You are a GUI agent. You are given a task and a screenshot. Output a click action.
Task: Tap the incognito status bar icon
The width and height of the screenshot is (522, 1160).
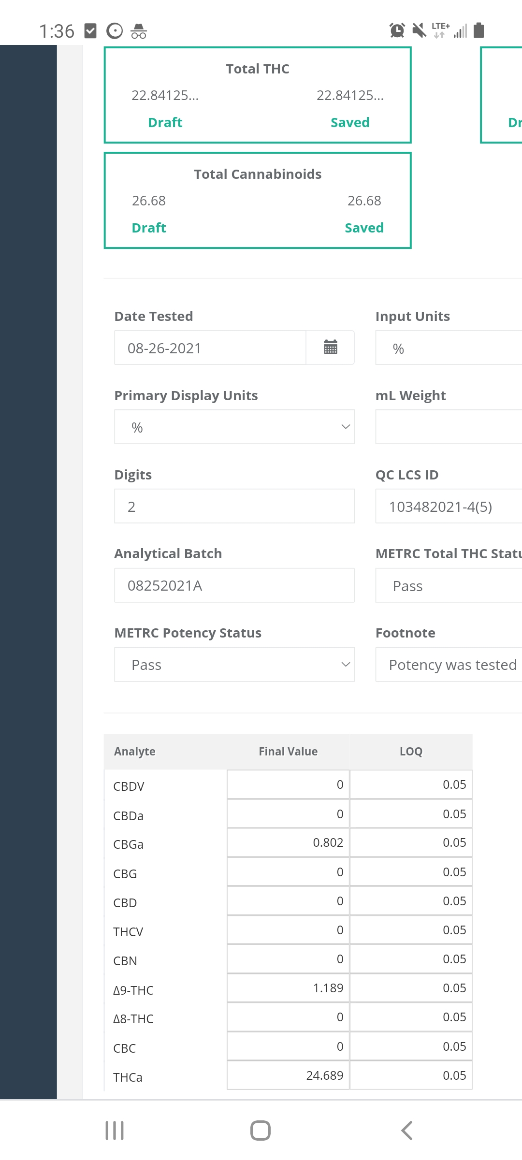[x=139, y=31]
